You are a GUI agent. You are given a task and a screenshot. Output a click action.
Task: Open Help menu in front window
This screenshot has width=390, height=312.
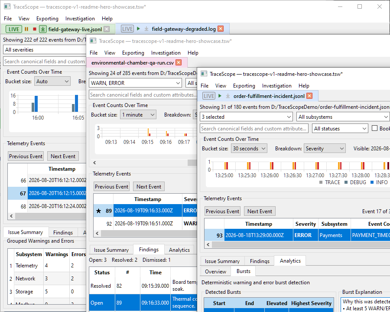pyautogui.click(x=304, y=86)
